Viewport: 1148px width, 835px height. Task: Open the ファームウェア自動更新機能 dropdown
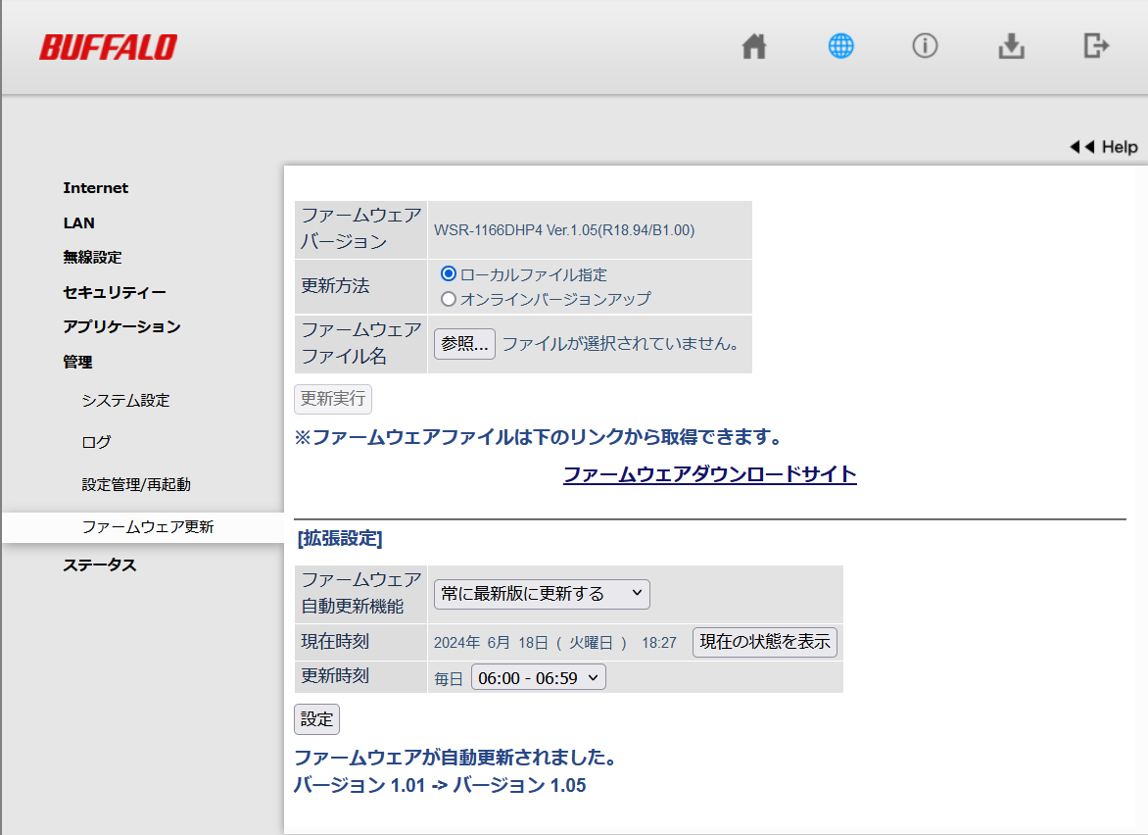click(x=542, y=594)
